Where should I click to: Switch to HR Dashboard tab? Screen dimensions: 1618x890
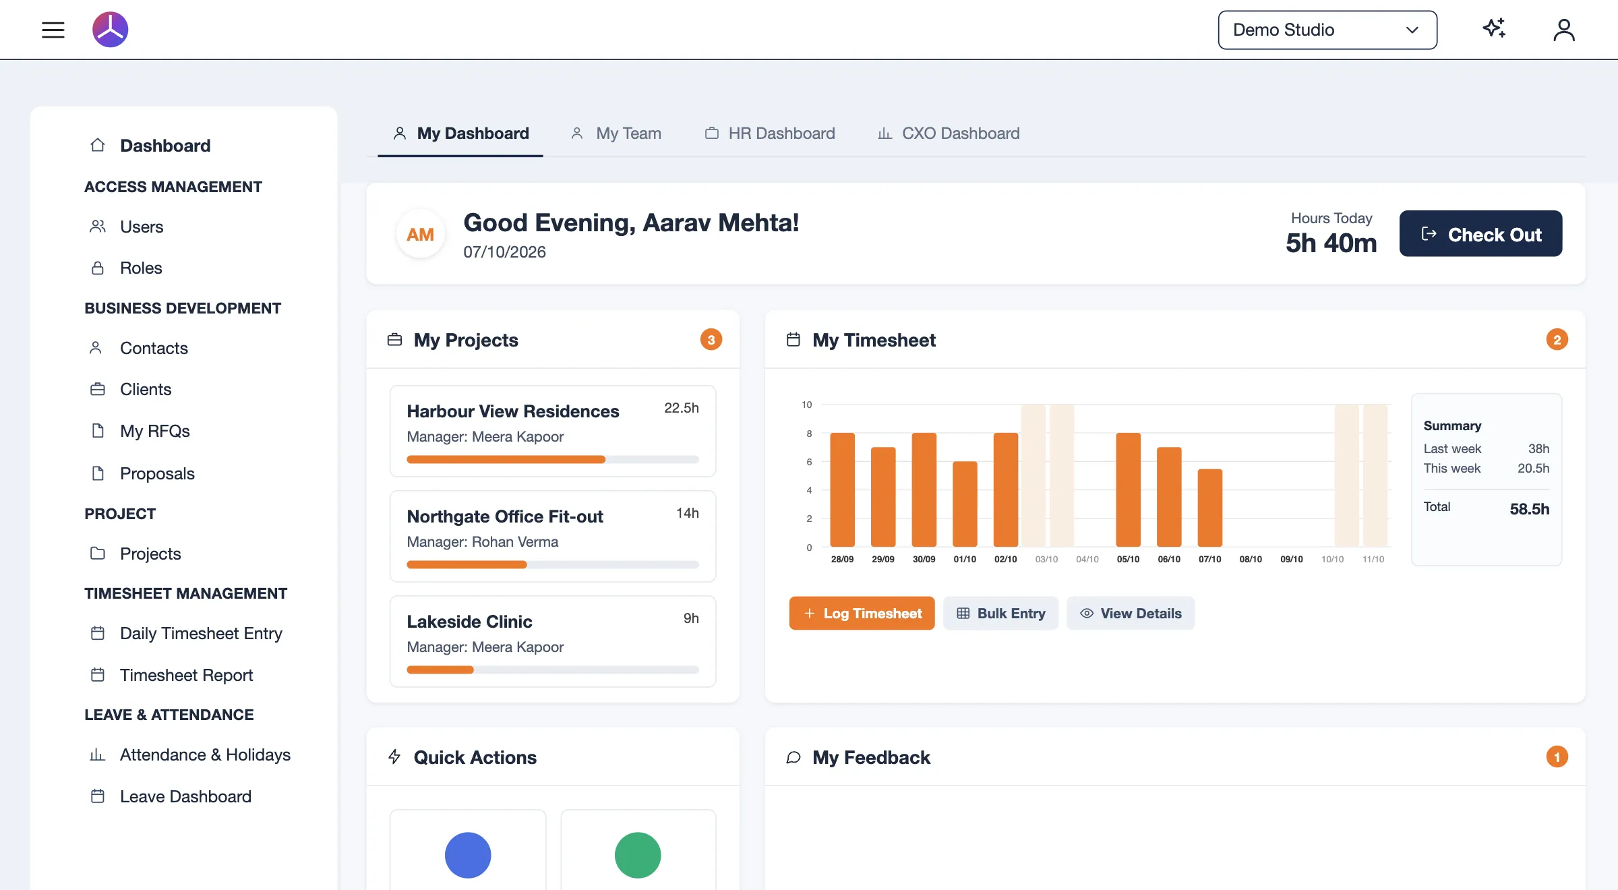pyautogui.click(x=770, y=133)
